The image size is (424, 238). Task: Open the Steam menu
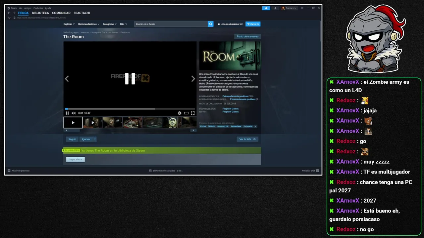[14, 8]
